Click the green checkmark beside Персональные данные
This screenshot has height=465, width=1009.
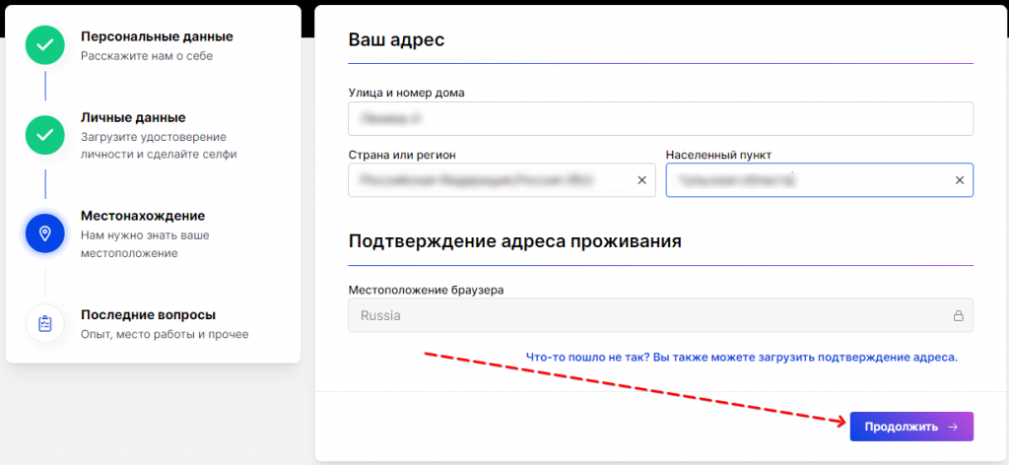pyautogui.click(x=44, y=45)
